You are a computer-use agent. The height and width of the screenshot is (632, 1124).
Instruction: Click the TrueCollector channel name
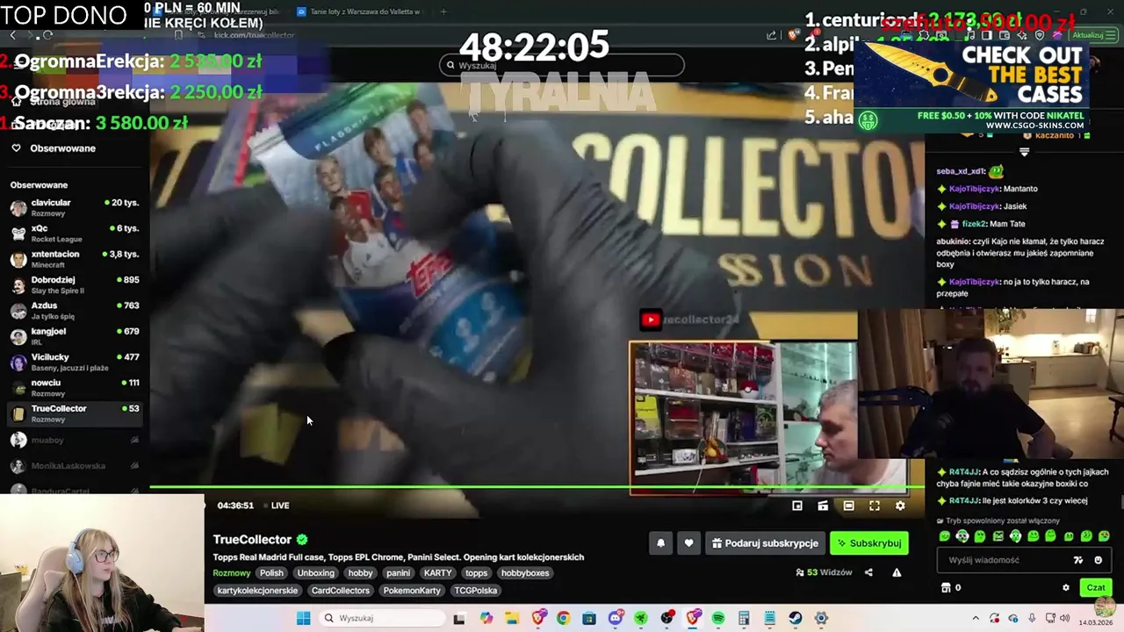click(252, 540)
